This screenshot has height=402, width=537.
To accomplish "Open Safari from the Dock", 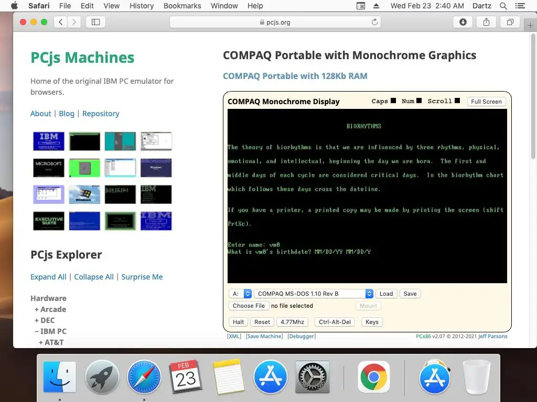I will click(144, 377).
